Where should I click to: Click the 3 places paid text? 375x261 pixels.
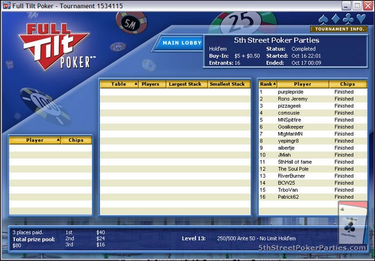click(x=28, y=232)
